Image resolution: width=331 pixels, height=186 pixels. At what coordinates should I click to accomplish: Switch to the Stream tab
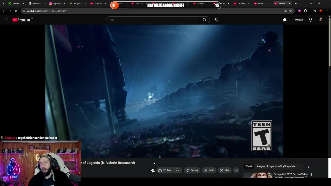(16, 4)
